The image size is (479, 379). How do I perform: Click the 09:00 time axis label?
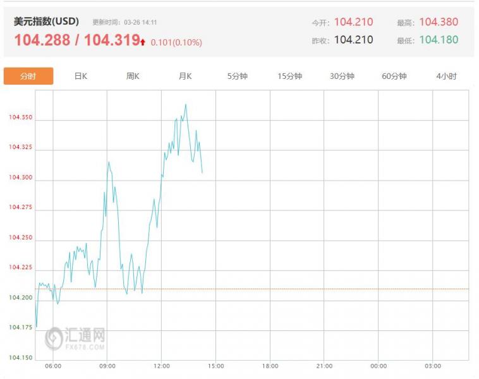(x=107, y=366)
